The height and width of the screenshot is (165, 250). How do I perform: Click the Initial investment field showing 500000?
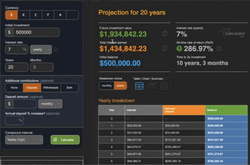(36, 32)
